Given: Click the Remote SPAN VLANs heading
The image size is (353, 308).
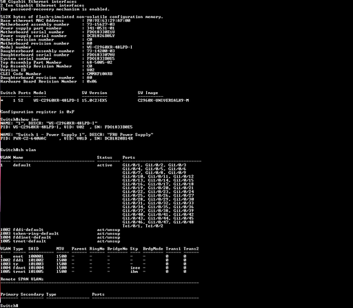Looking at the screenshot, I should (x=22, y=279).
